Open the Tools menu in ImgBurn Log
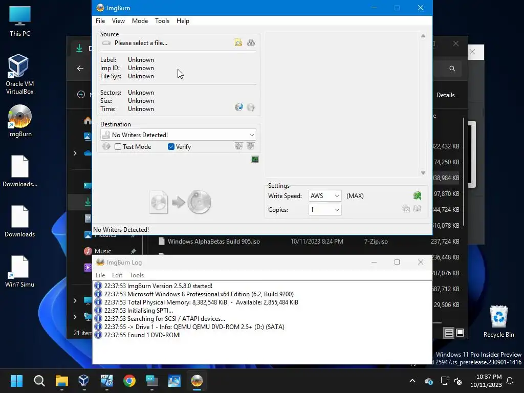 (x=136, y=275)
